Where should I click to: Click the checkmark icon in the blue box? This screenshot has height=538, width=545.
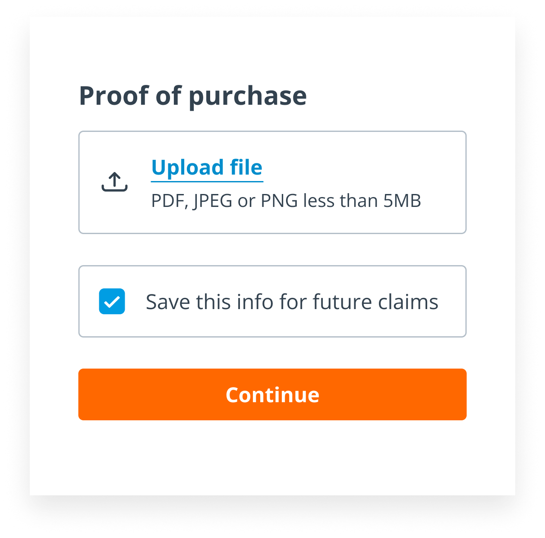[111, 301]
